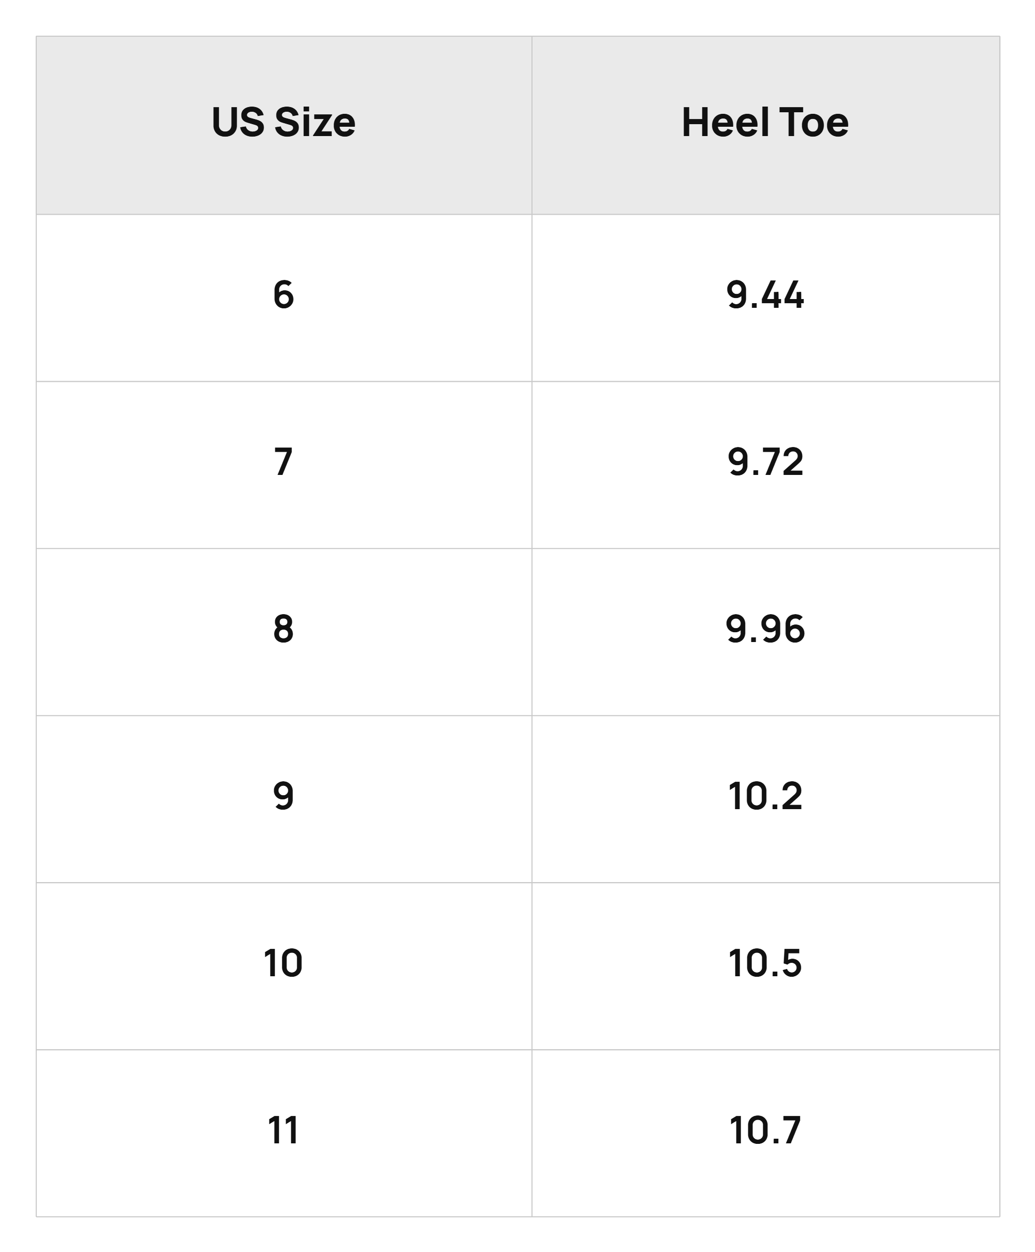The height and width of the screenshot is (1252, 1035).
Task: Click the word Size in header
Action: (x=315, y=122)
